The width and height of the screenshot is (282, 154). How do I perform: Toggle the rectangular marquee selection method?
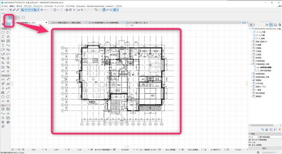pyautogui.click(x=10, y=18)
